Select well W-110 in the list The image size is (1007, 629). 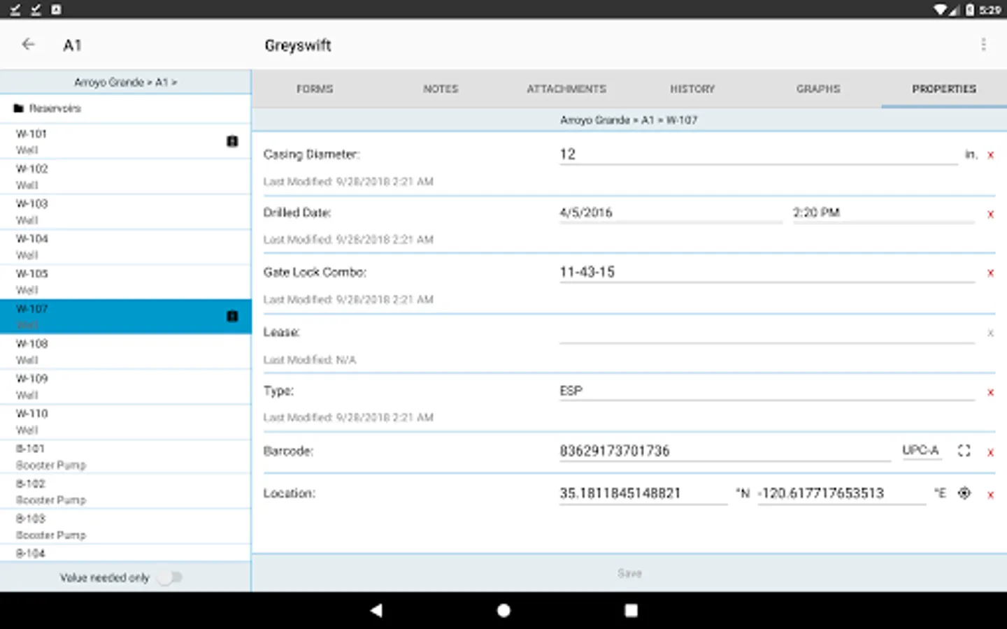[x=126, y=421]
